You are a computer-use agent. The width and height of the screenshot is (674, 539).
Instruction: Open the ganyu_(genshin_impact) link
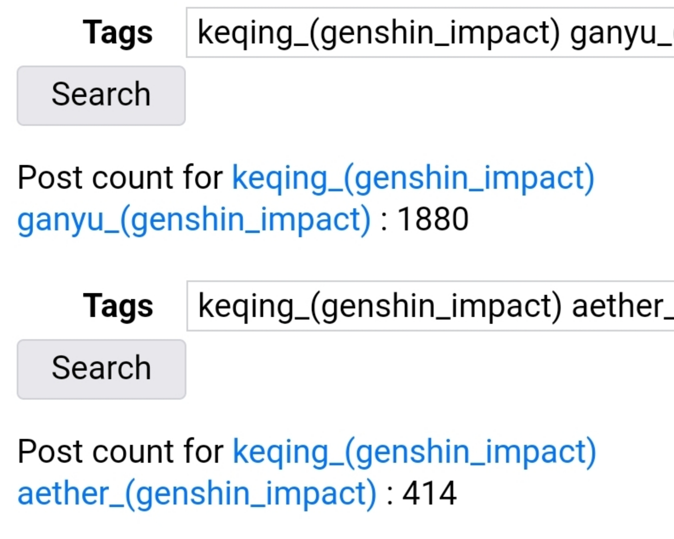(x=194, y=219)
